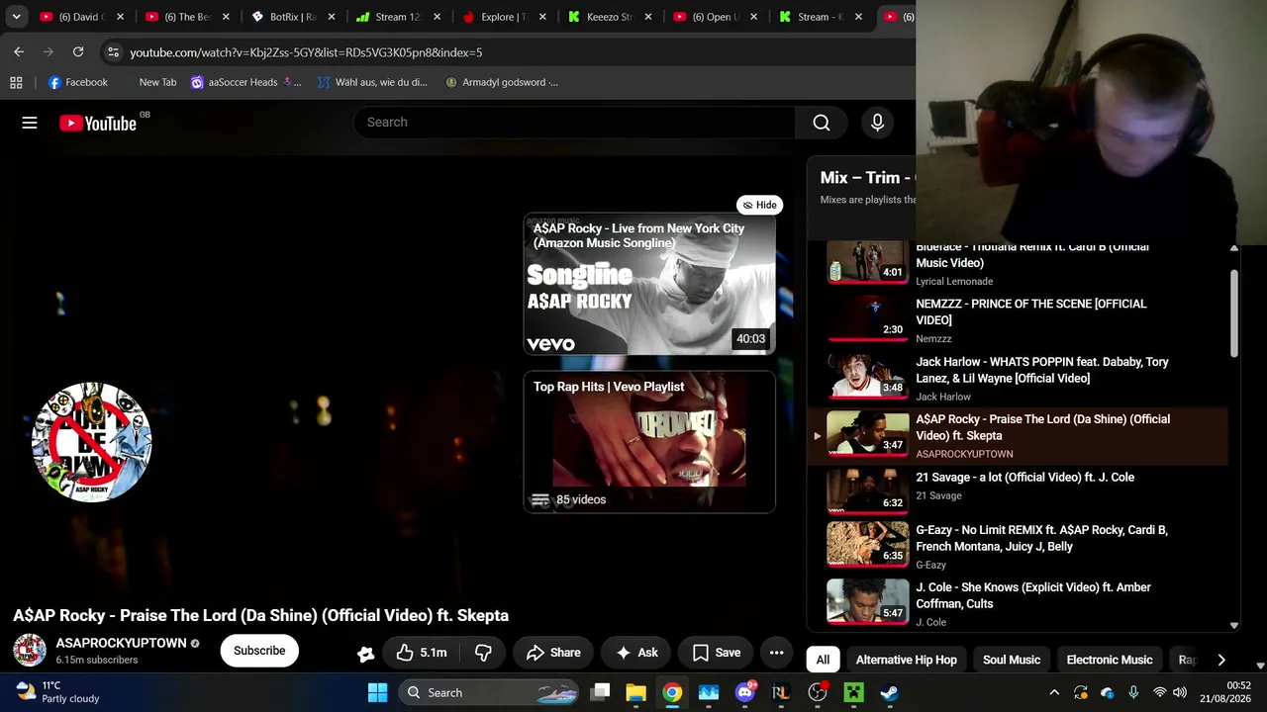Open the aaSoccer Heads bookmark

tap(245, 82)
